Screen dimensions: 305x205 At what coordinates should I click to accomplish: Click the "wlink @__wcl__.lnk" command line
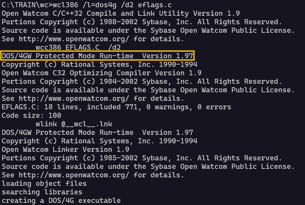(x=71, y=124)
